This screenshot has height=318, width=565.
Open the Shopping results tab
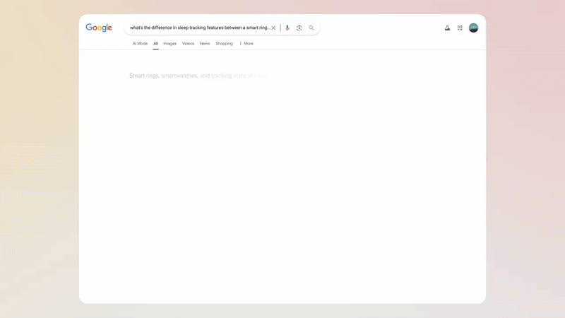[x=224, y=44]
